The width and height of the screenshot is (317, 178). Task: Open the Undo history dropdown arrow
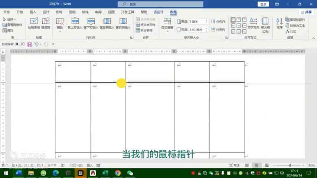(x=40, y=44)
